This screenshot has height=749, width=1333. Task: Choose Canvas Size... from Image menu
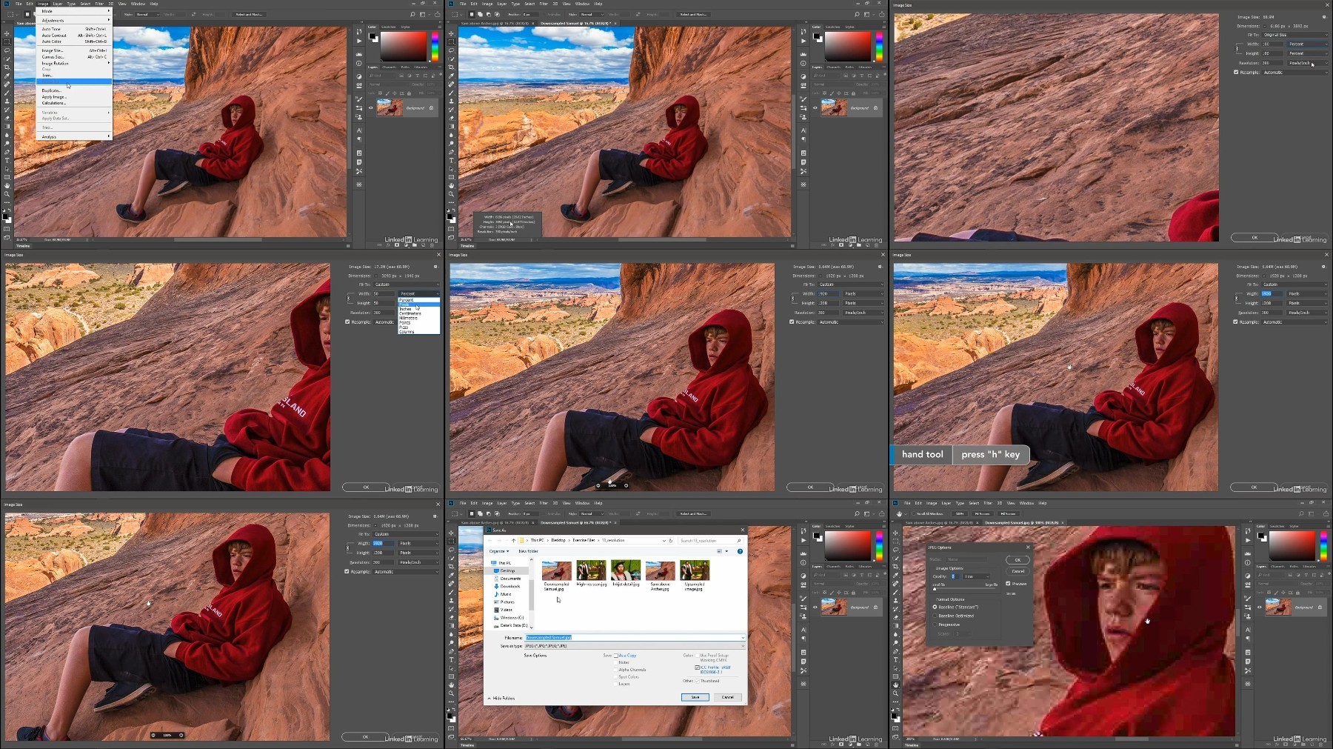click(x=75, y=56)
